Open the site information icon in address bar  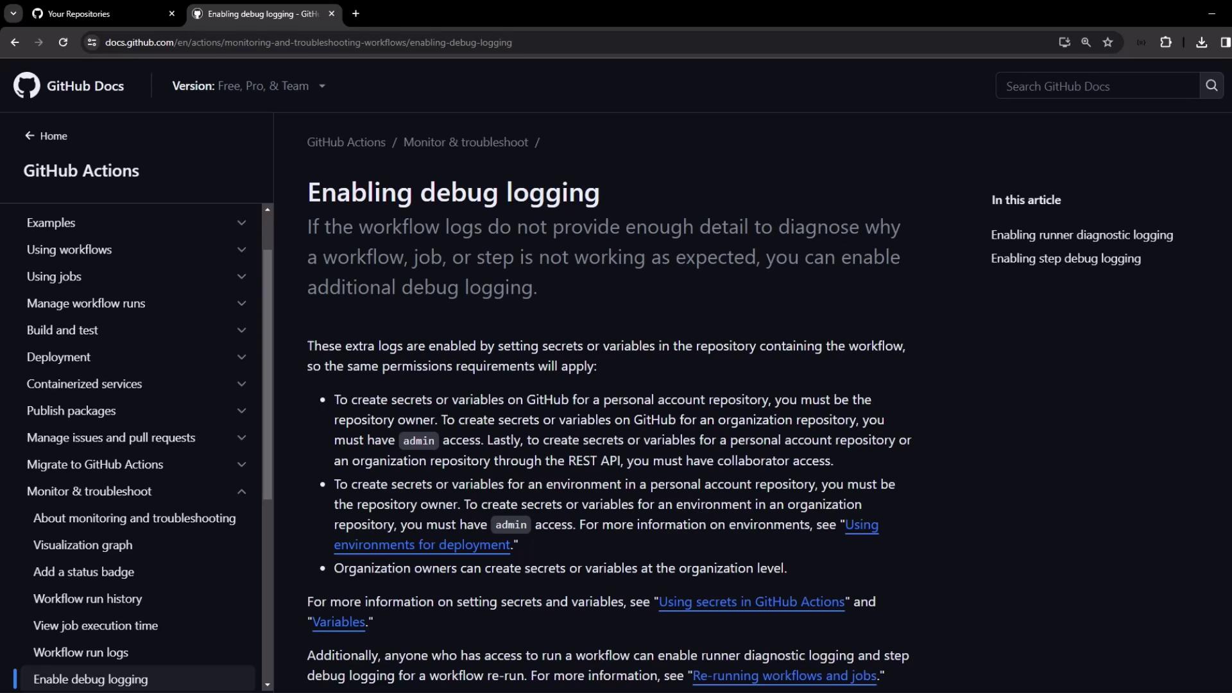tap(92, 42)
